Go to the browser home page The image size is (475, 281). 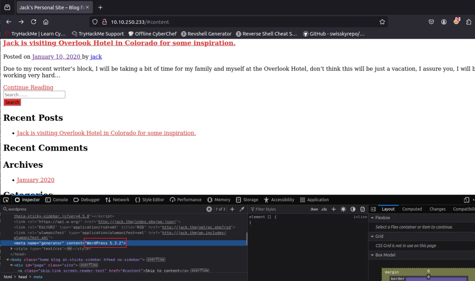click(46, 22)
